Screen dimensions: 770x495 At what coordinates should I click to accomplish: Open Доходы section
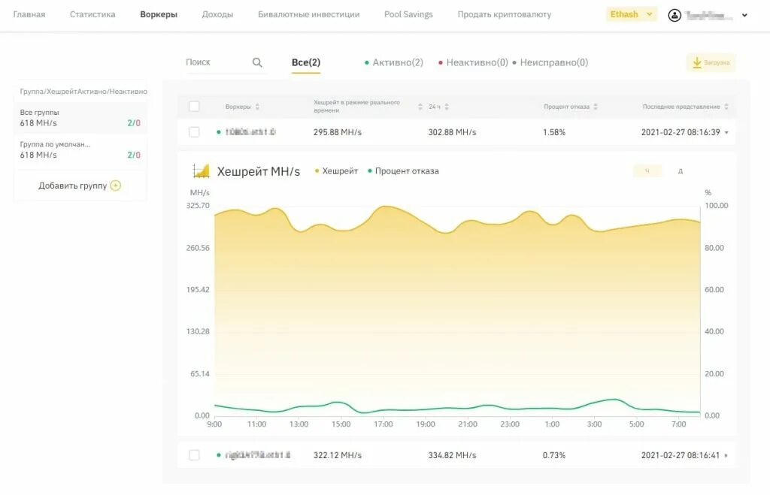pyautogui.click(x=217, y=14)
